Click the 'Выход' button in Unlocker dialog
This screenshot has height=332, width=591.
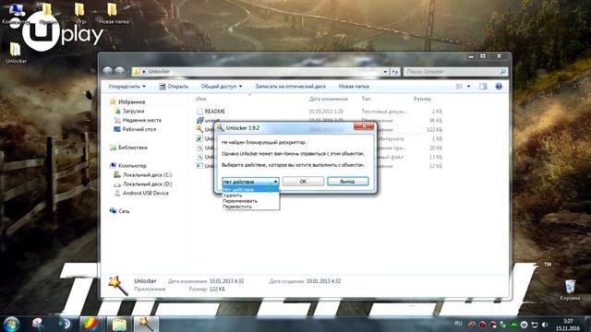coord(347,182)
